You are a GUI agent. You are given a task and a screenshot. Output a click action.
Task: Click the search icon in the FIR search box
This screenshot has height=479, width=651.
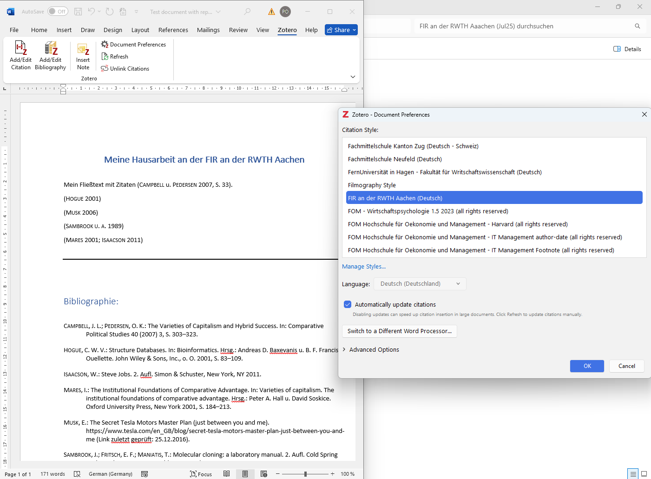638,26
